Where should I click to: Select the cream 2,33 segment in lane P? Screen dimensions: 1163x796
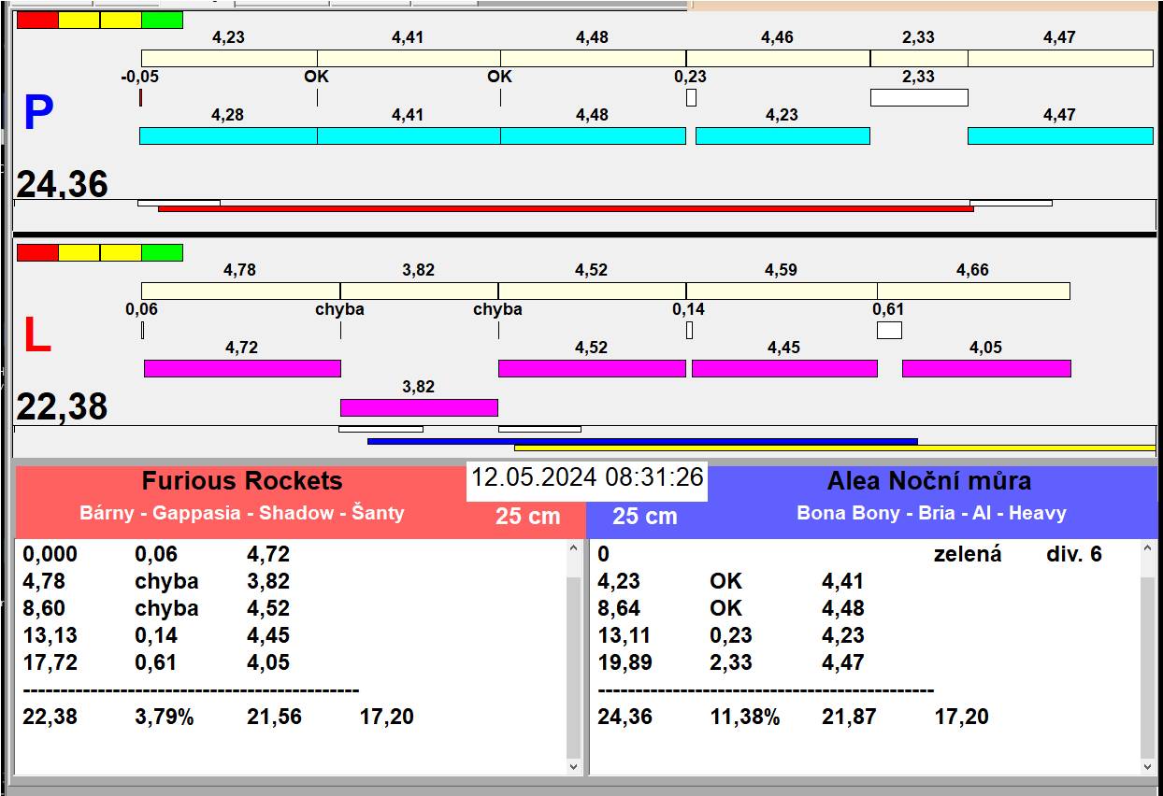pyautogui.click(x=919, y=58)
